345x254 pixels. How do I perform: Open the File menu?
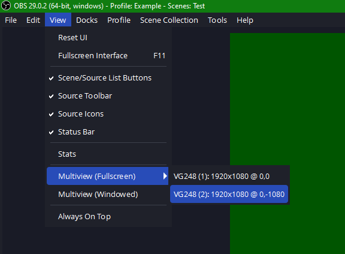click(x=11, y=20)
